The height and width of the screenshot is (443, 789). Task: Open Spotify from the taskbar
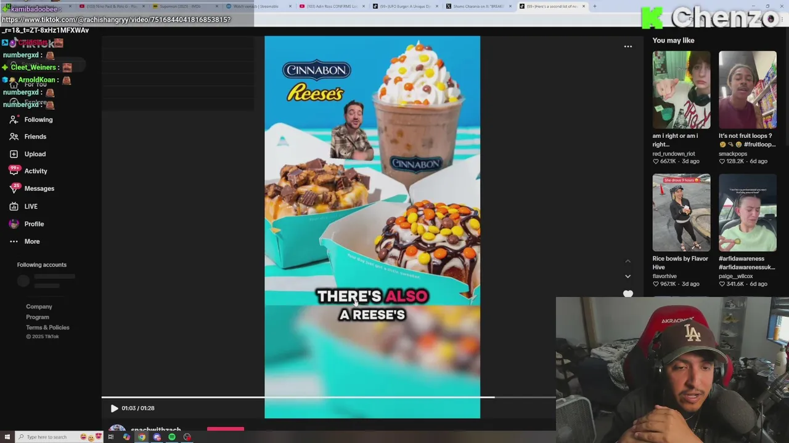[172, 437]
